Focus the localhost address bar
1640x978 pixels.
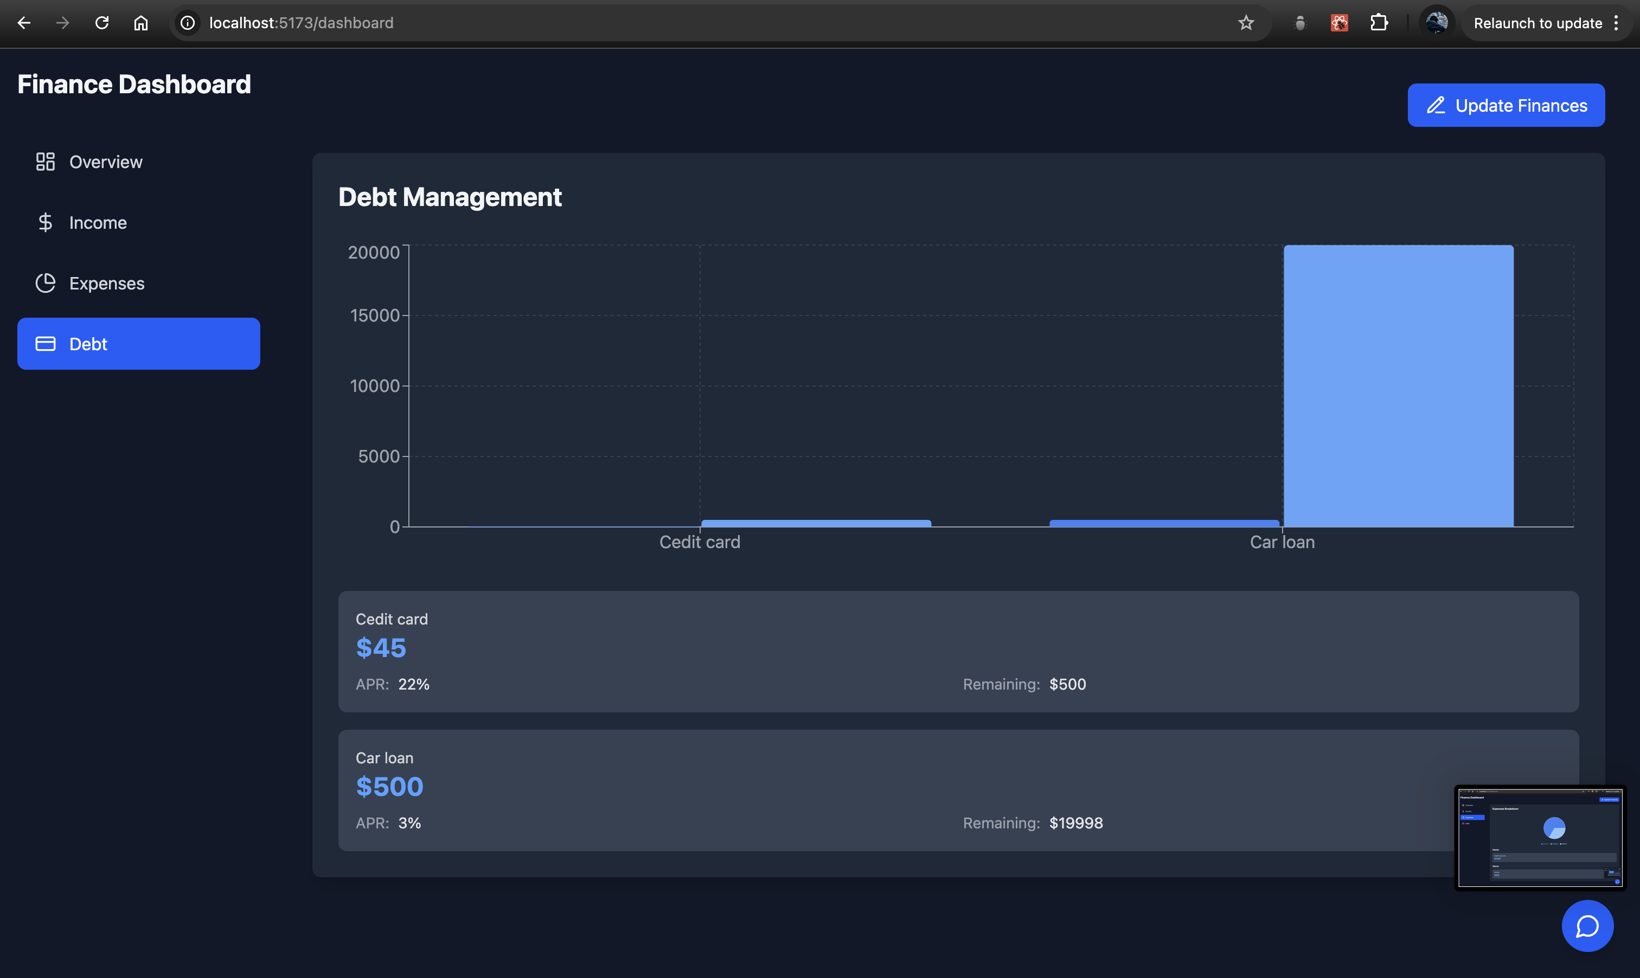point(659,23)
